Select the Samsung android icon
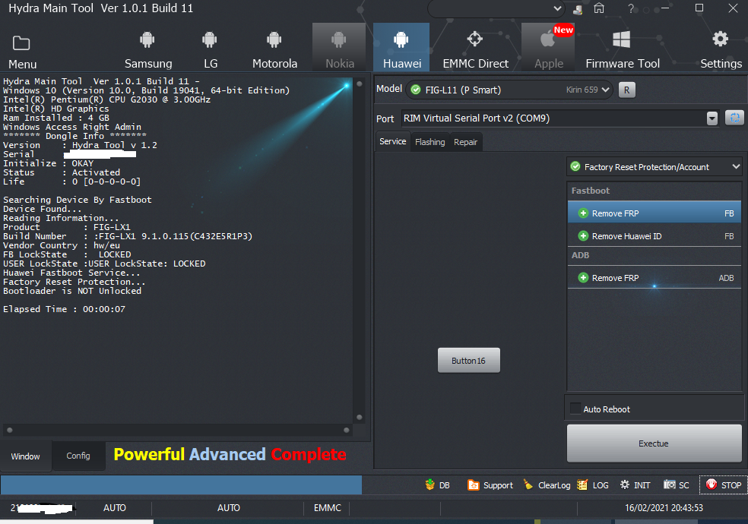Screen dimensions: 748x524 [x=147, y=39]
